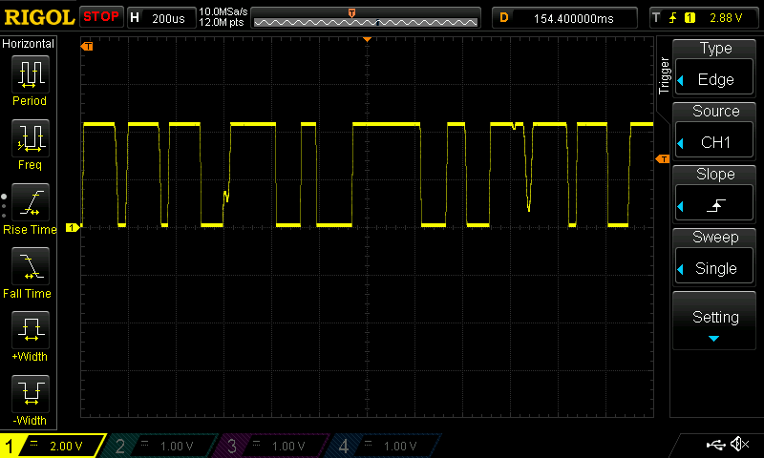
Task: Click the Horizontal menu heading
Action: [x=29, y=44]
